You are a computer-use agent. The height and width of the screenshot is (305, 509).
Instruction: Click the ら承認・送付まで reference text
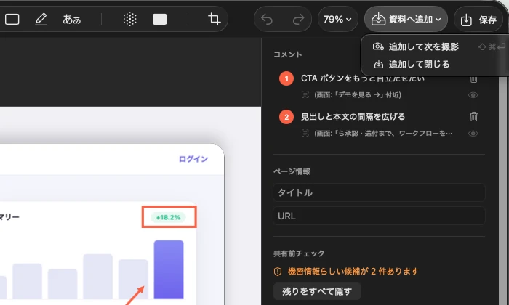[383, 133]
